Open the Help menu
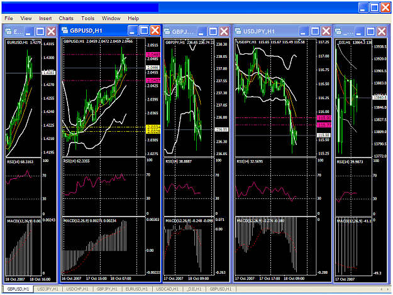 click(x=133, y=18)
